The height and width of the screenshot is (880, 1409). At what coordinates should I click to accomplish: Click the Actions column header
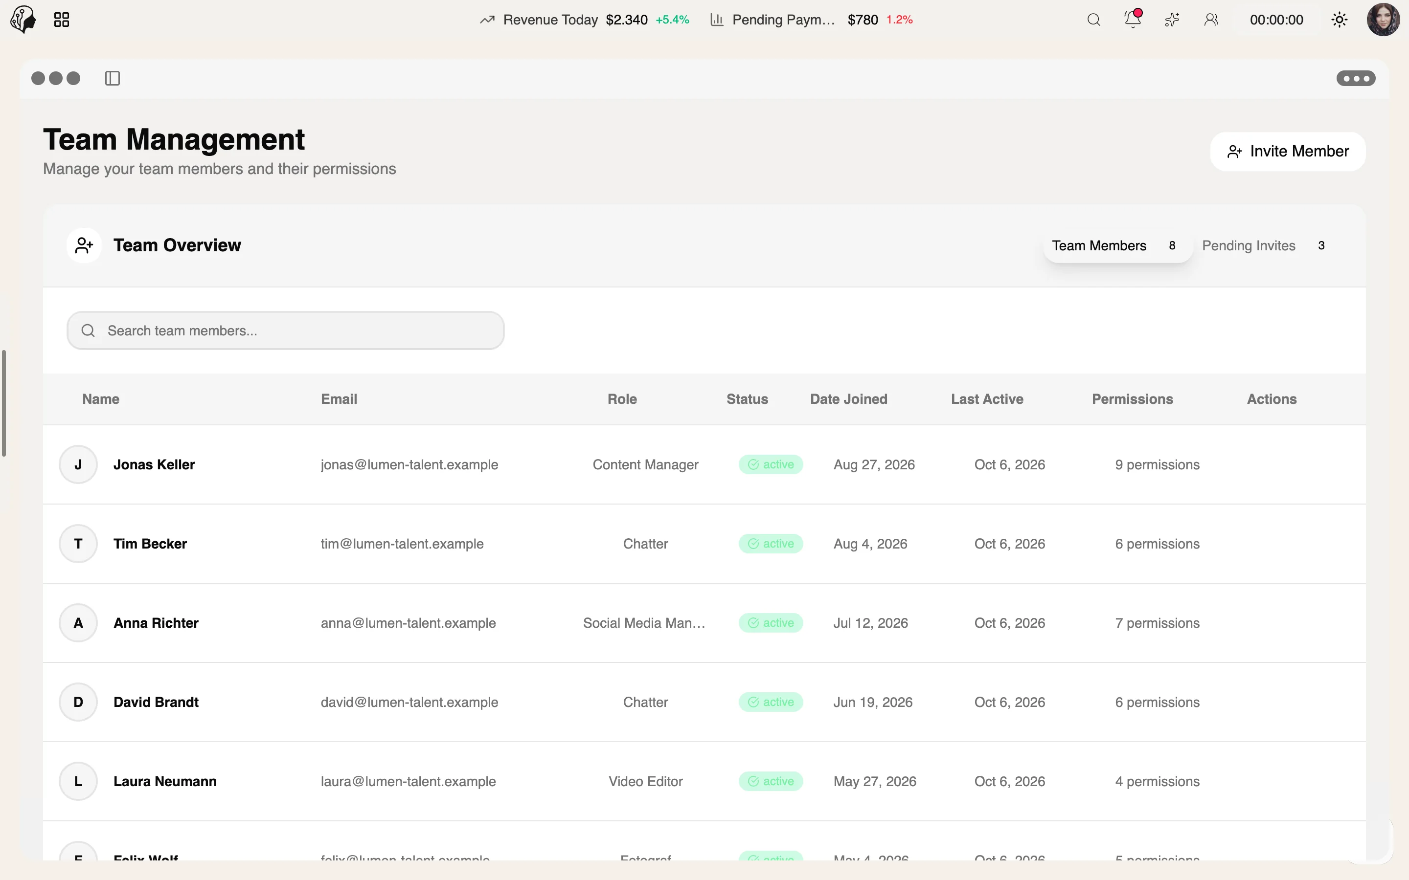tap(1272, 399)
